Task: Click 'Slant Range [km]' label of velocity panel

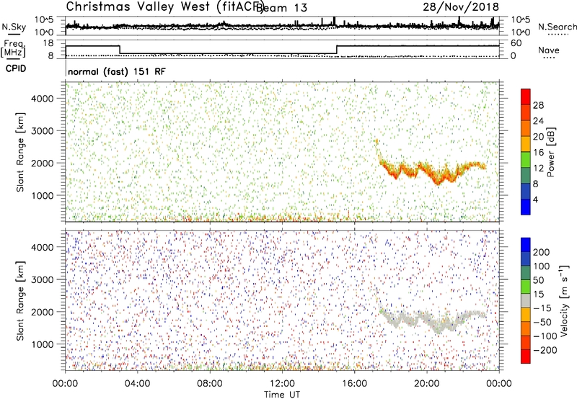Action: coord(20,301)
